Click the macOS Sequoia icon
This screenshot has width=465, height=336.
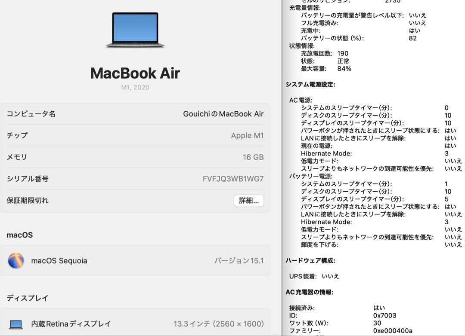coord(16,260)
